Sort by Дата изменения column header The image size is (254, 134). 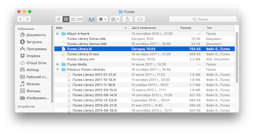pos(153,28)
